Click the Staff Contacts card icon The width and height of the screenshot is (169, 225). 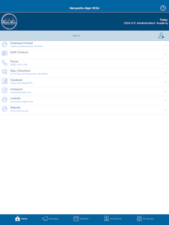coord(4,53)
